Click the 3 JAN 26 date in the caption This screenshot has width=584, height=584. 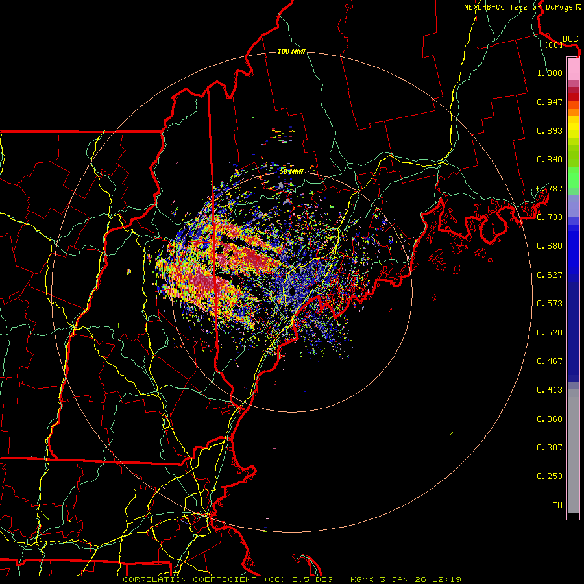[403, 579]
